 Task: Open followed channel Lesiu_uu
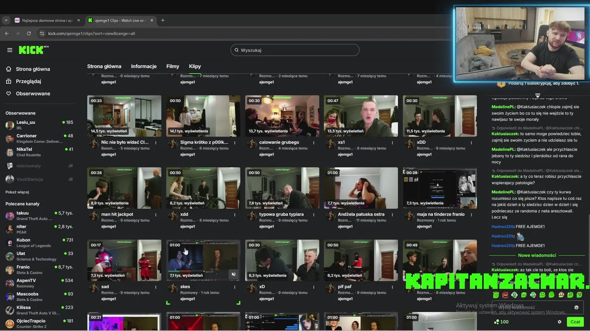(x=39, y=125)
